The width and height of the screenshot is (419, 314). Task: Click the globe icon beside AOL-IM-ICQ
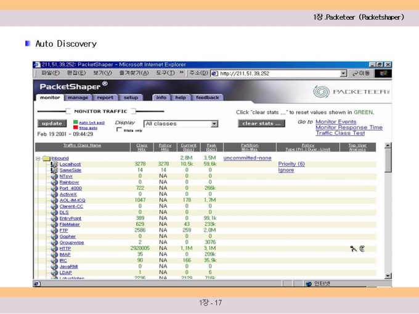pyautogui.click(x=54, y=200)
